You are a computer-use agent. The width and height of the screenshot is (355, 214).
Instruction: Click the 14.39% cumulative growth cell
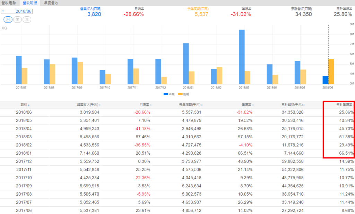(x=346, y=161)
